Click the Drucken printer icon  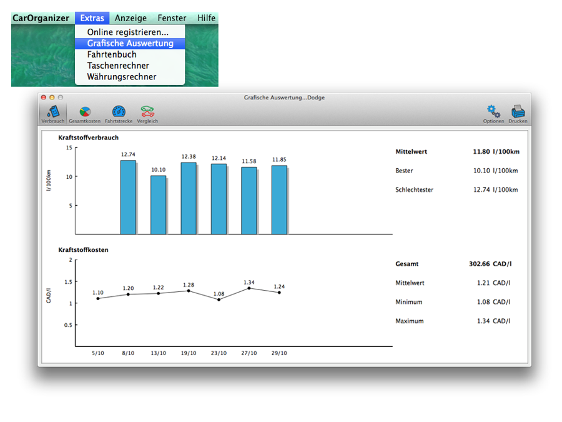(x=518, y=113)
